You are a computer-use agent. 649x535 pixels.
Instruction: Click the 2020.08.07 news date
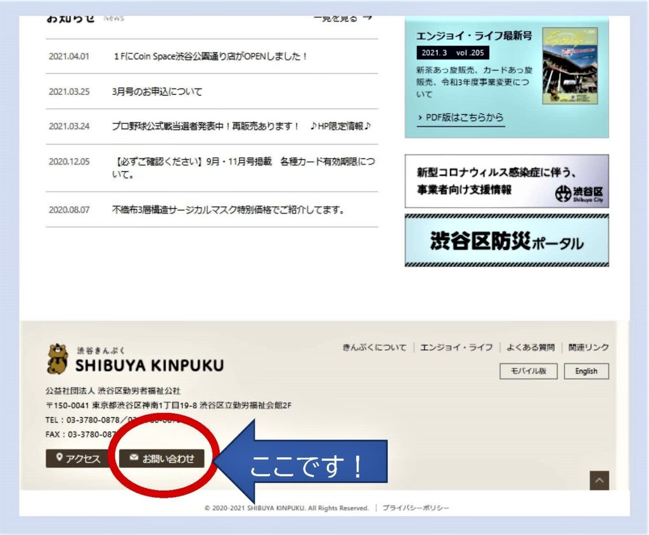[69, 210]
